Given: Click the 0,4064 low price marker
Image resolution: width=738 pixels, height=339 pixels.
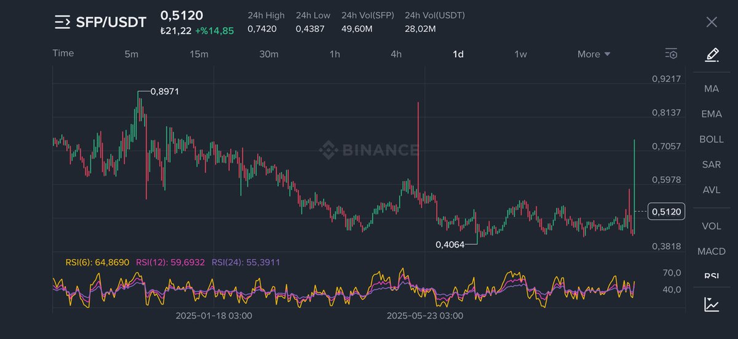Looking at the screenshot, I should coord(450,244).
